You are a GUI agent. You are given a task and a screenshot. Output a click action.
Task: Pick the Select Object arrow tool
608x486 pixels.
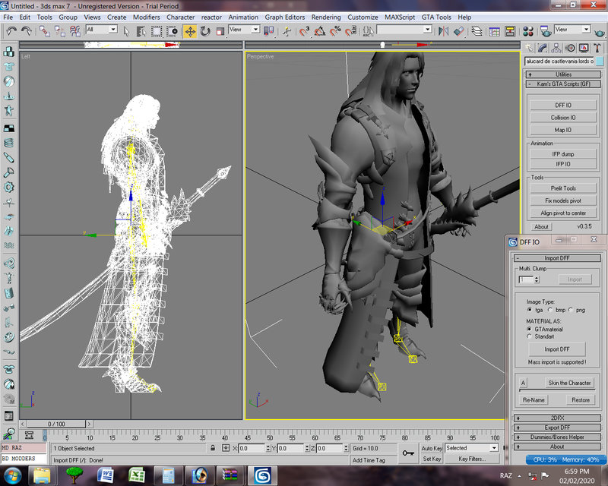pos(126,31)
